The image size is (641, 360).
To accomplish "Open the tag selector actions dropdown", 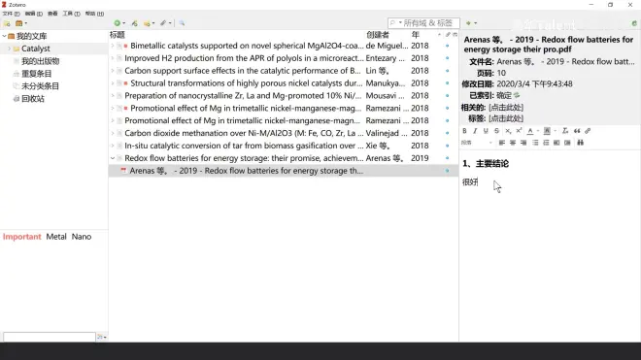I will click(101, 337).
